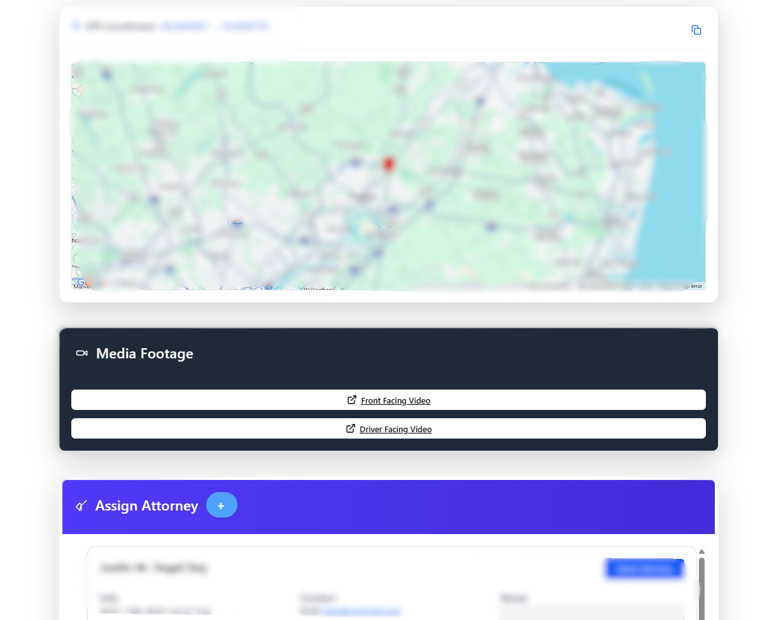Click the blue button on attorney card
This screenshot has width=781, height=620.
[644, 568]
